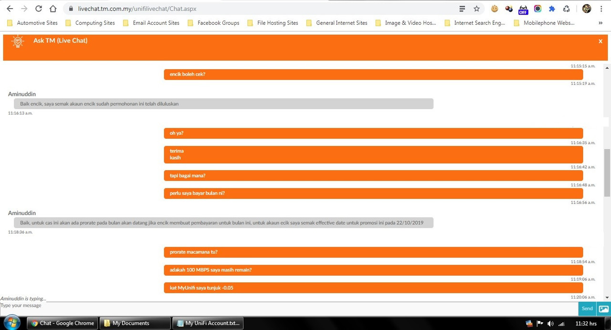
Task: Open Email Account Sites bookmark folder
Action: click(x=151, y=22)
